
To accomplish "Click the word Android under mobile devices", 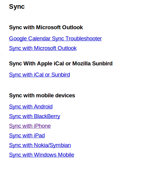I will point(43,107).
